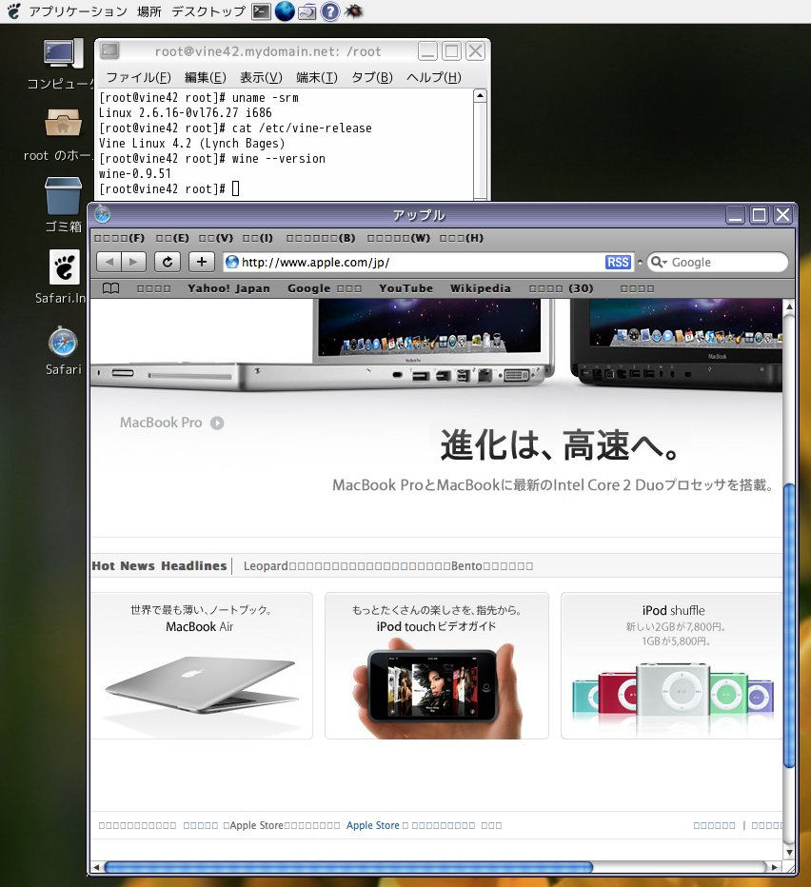The height and width of the screenshot is (887, 811).
Task: Open the Google bookmark in the bookmarks bar
Action: (325, 288)
